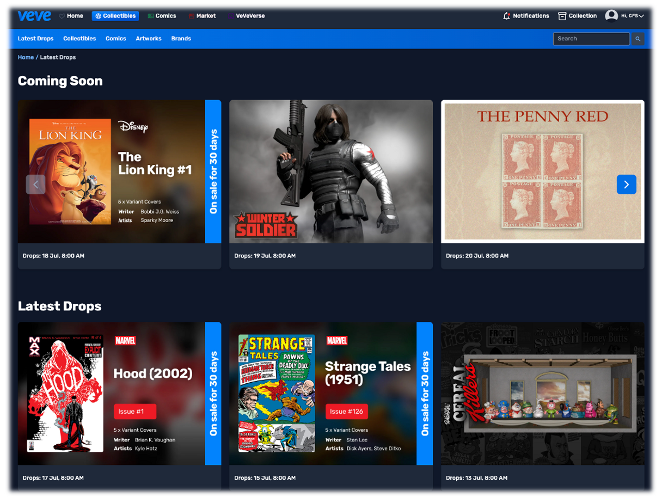Image resolution: width=661 pixels, height=500 pixels.
Task: Click the Strange Tales cover image
Action: point(276,394)
